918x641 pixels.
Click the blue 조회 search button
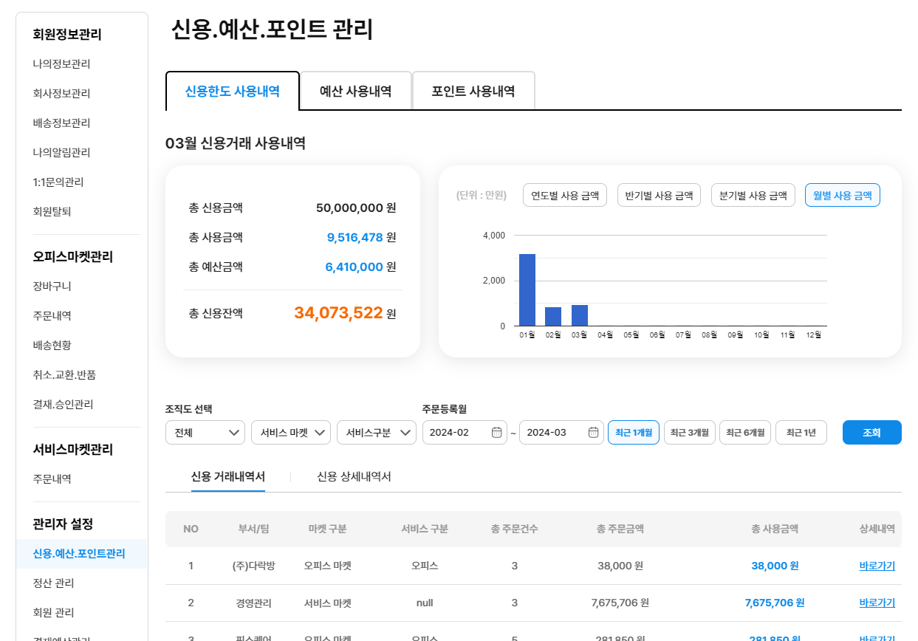(871, 433)
